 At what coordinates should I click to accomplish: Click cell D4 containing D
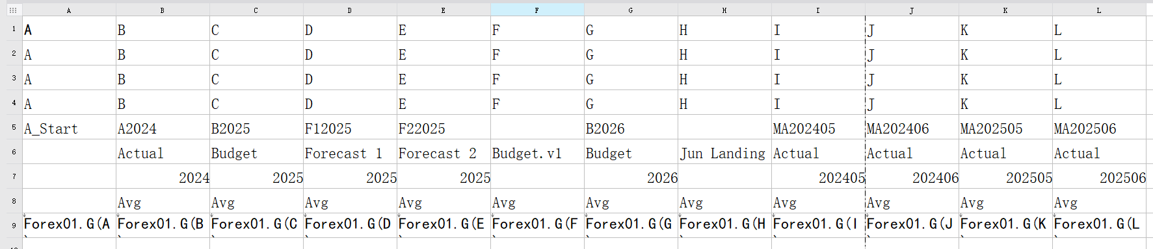tap(350, 103)
